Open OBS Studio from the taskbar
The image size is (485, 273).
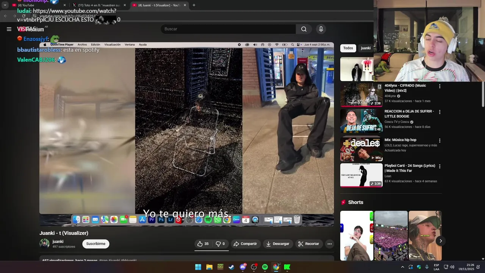(x=254, y=267)
